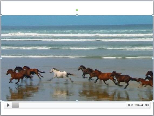Click the gray playhead position marker
Screen dimensions: 154x116
(x=15, y=105)
